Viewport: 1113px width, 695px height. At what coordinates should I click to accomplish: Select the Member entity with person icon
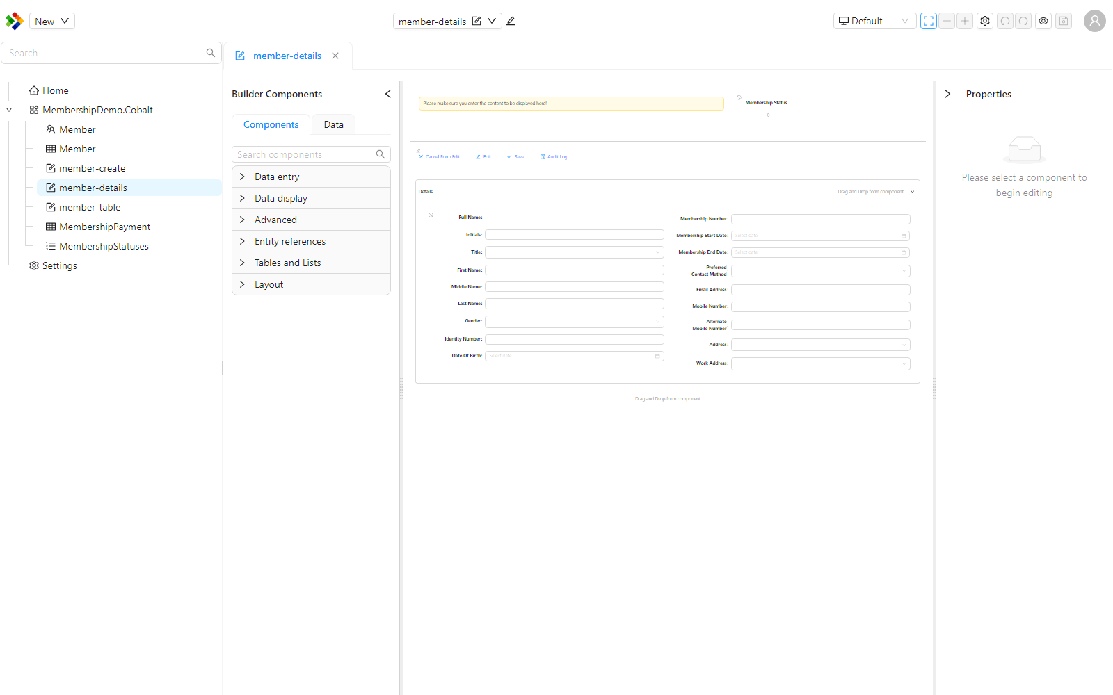point(71,129)
